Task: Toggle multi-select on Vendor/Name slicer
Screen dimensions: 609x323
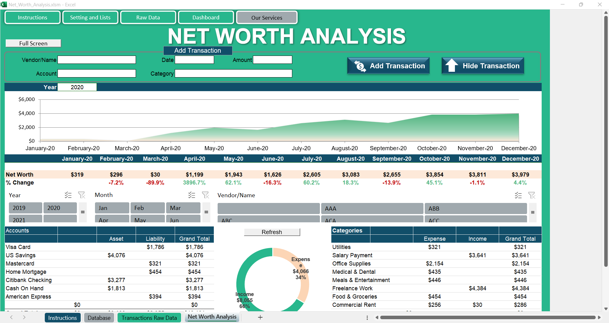Action: pos(518,195)
